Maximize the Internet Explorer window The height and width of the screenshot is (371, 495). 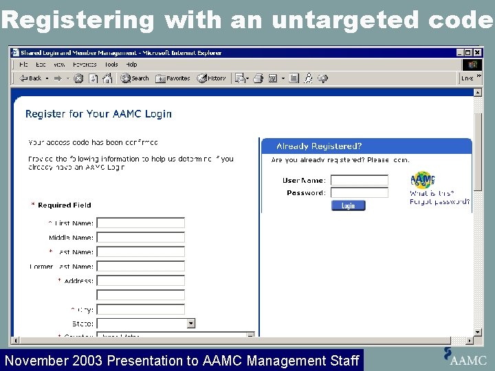click(x=468, y=52)
